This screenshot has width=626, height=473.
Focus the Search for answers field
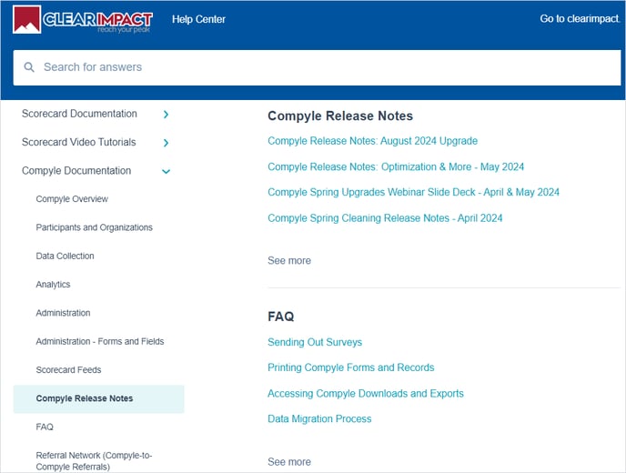click(x=317, y=67)
